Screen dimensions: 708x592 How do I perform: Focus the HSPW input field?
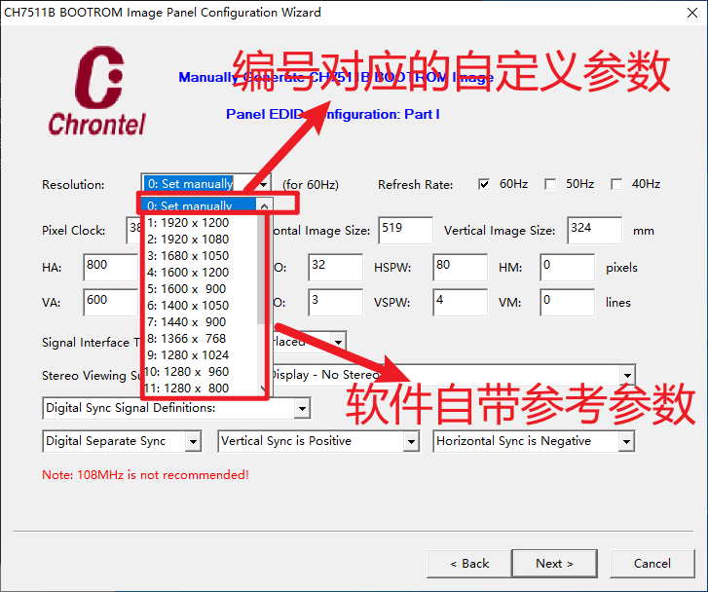pos(460,268)
